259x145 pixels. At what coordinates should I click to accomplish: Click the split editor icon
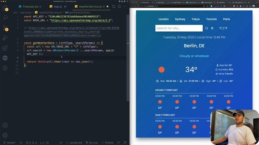[119, 6]
